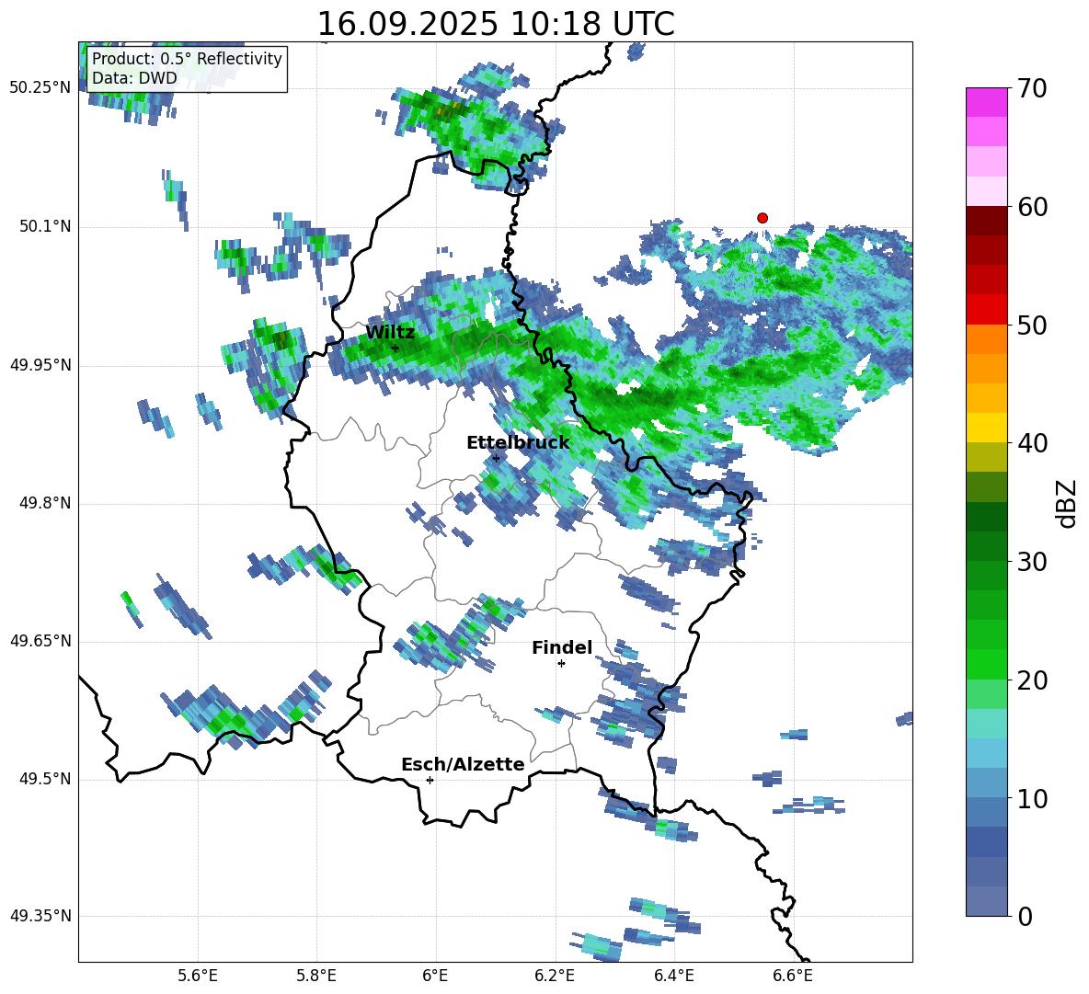Click the 50 tick label on colorbar
This screenshot has width=1089, height=994.
click(1032, 325)
